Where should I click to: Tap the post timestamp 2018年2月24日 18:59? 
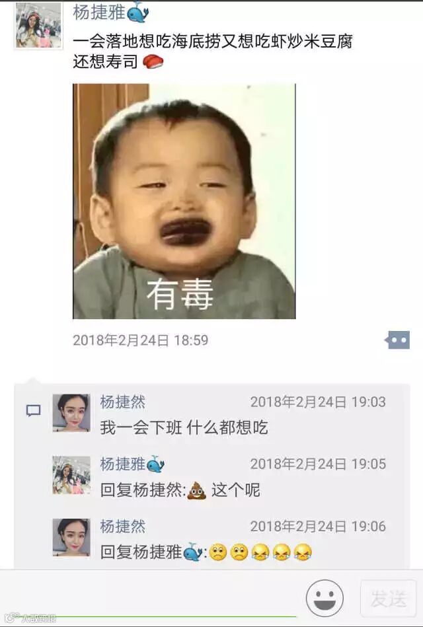(x=141, y=340)
